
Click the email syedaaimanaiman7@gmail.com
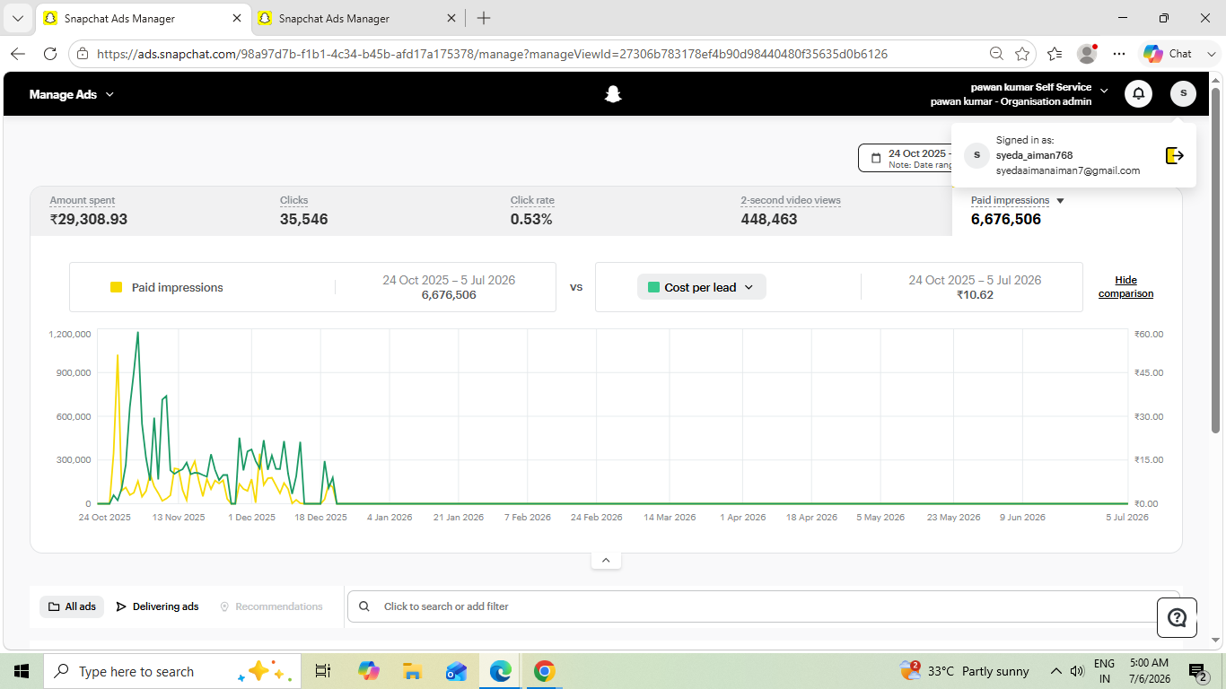pos(1068,170)
